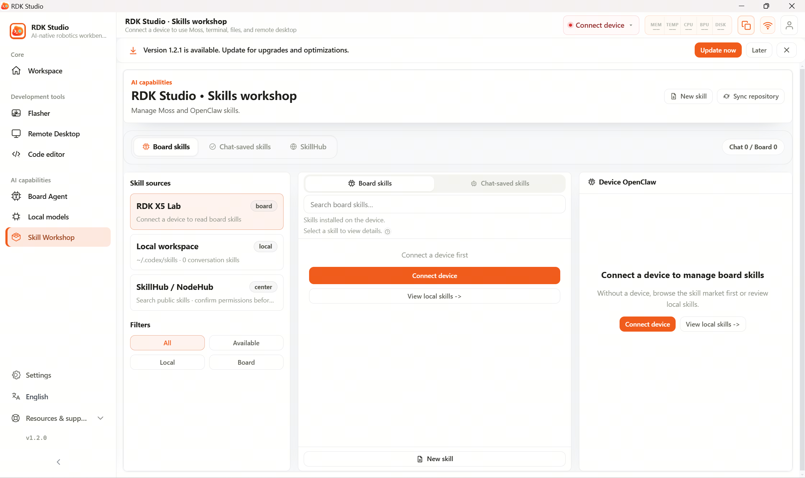Viewport: 805px width, 478px height.
Task: Click the copy windows icon in header
Action: click(746, 25)
